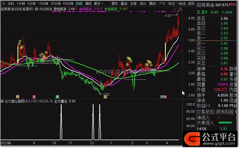Click the 港 event marker
The width and height of the screenshot is (240, 148).
pos(34,97)
